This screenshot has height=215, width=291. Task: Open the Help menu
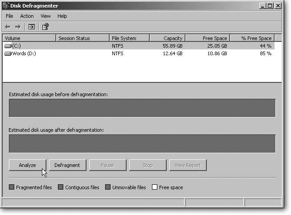point(62,16)
